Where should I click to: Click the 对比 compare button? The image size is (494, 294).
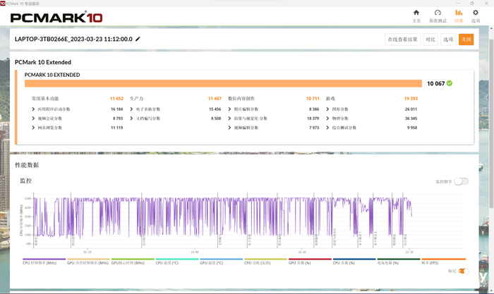430,39
